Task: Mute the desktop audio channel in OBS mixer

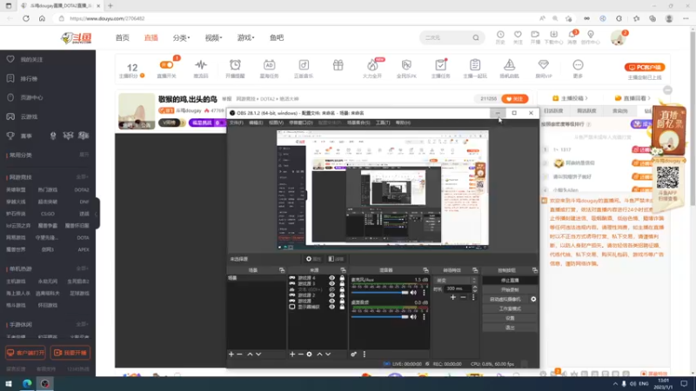Action: 414,316
